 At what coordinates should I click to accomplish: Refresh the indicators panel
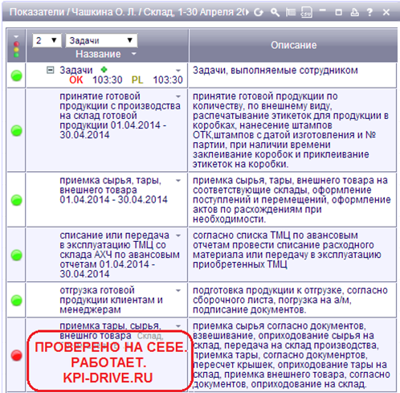click(259, 12)
